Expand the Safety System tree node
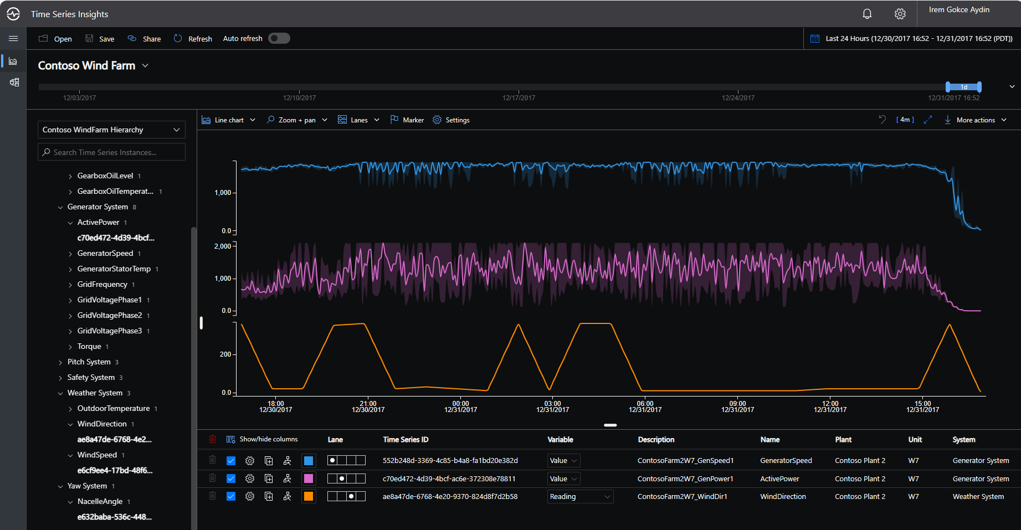This screenshot has width=1021, height=530. (x=60, y=378)
